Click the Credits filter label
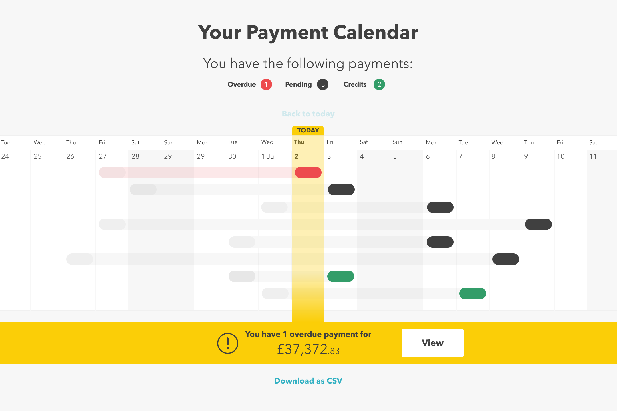This screenshot has height=411, width=617. pos(355,84)
